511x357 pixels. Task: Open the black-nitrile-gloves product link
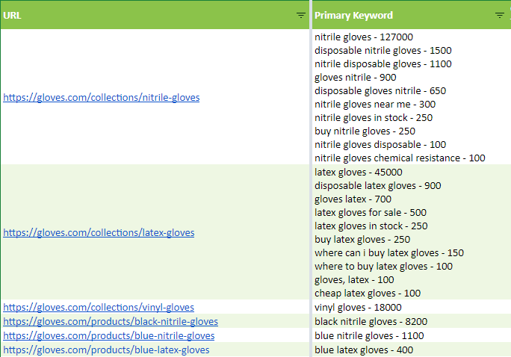(x=111, y=321)
